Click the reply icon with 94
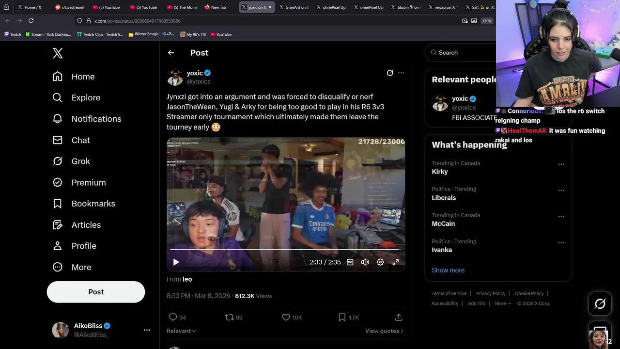The width and height of the screenshot is (620, 349). [177, 317]
